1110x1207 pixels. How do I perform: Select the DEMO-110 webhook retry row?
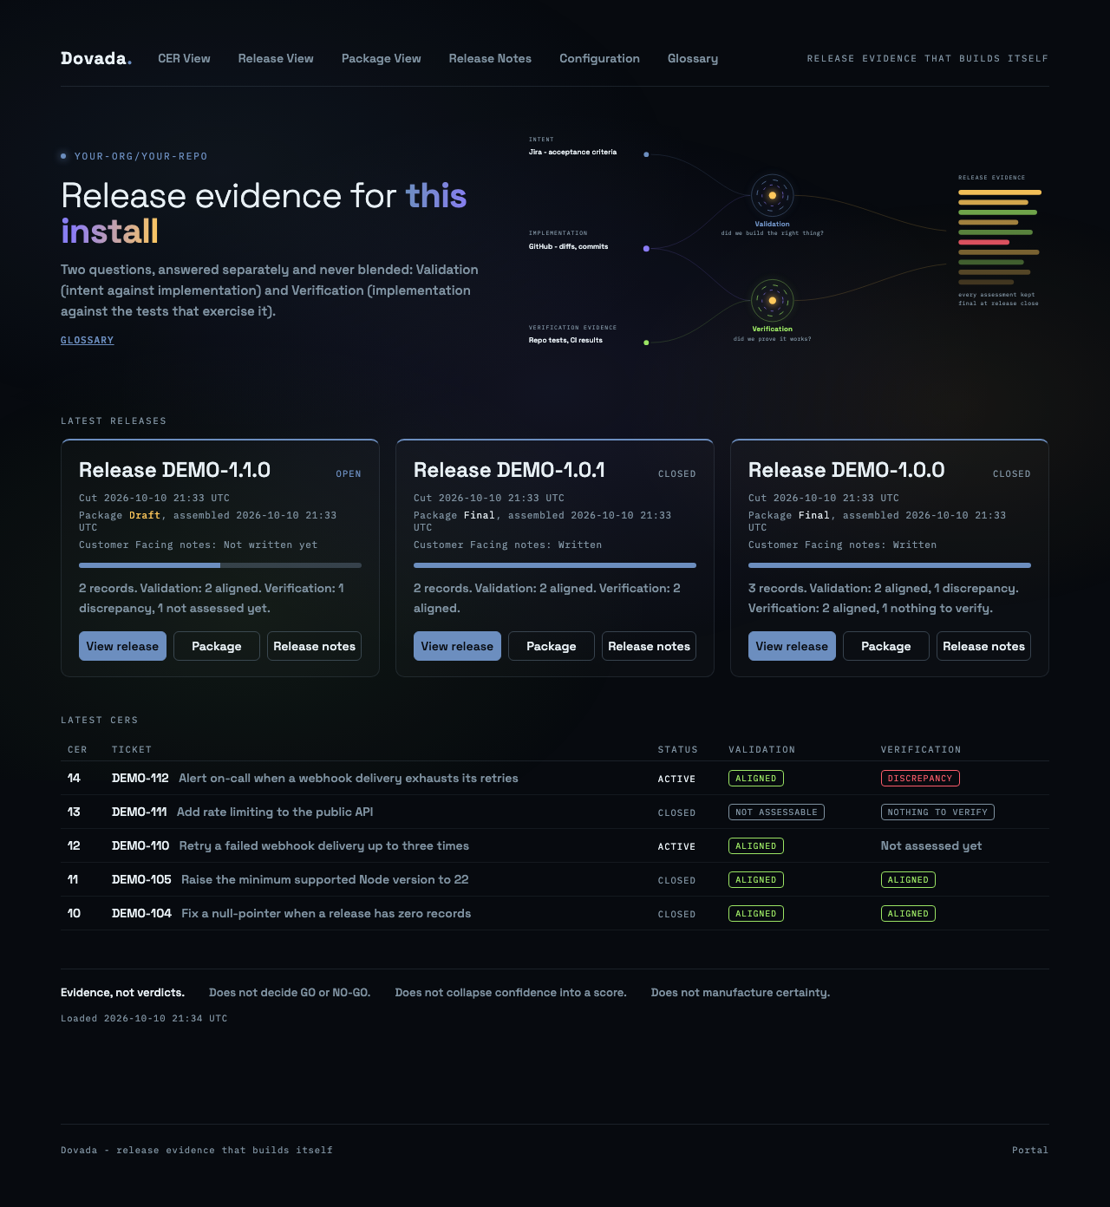pos(555,845)
